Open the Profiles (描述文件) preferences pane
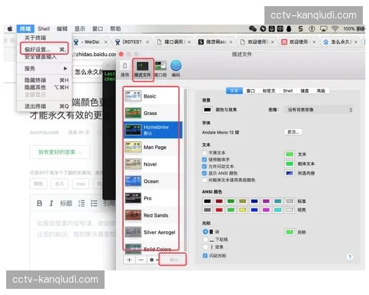The height and width of the screenshot is (295, 369). click(x=143, y=69)
